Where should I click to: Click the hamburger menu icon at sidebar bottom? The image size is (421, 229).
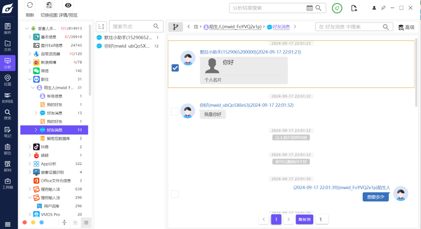(7, 224)
